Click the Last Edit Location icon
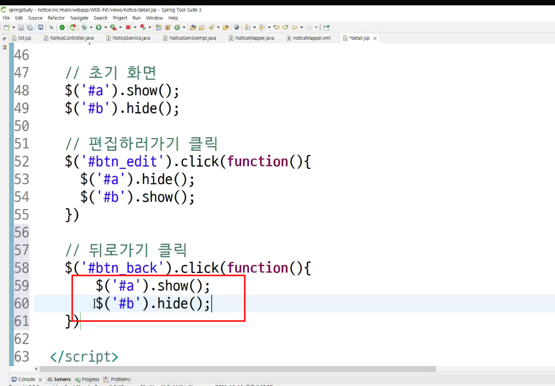The height and width of the screenshot is (386, 555). pyautogui.click(x=276, y=27)
